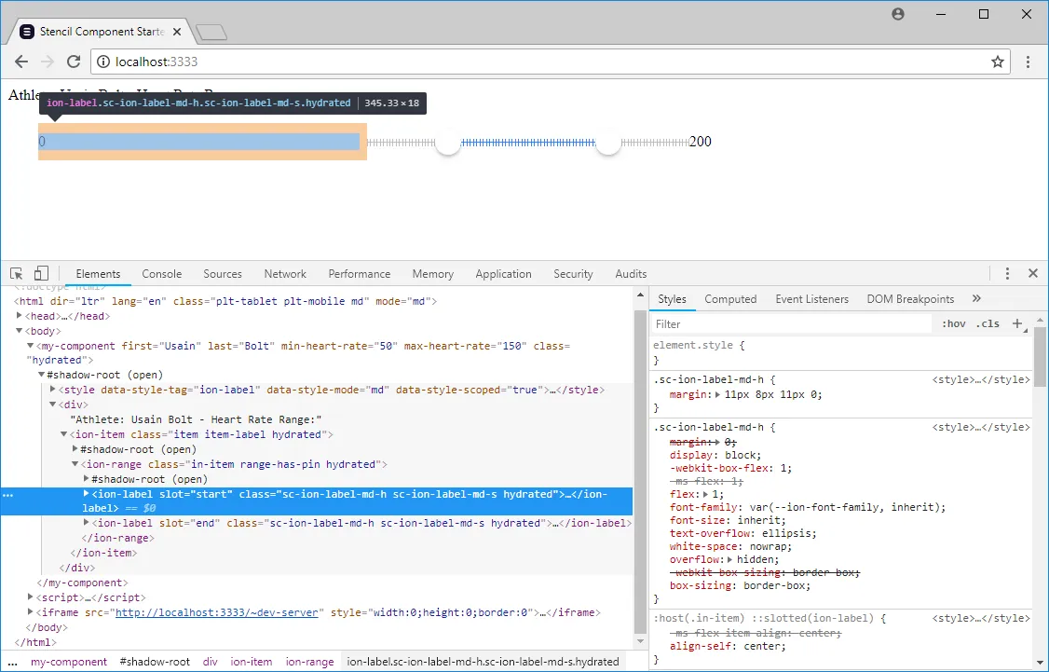Image resolution: width=1049 pixels, height=672 pixels.
Task: Click the "Athlete: Usain Bolt" text node
Action: click(196, 419)
